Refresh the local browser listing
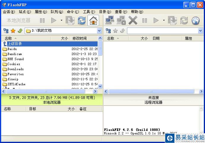This screenshot has height=143, width=205. tap(82, 20)
